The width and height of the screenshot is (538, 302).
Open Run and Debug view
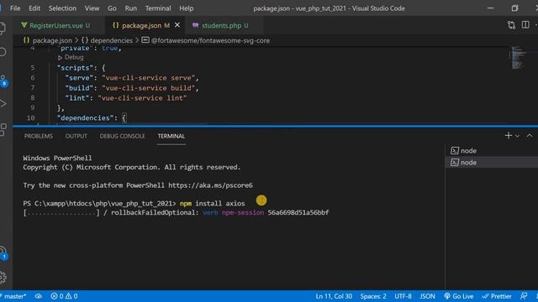pyautogui.click(x=3, y=103)
